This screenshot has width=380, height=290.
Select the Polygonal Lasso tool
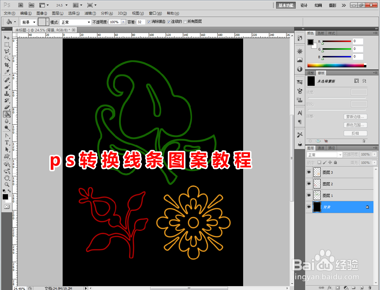pos(7,51)
